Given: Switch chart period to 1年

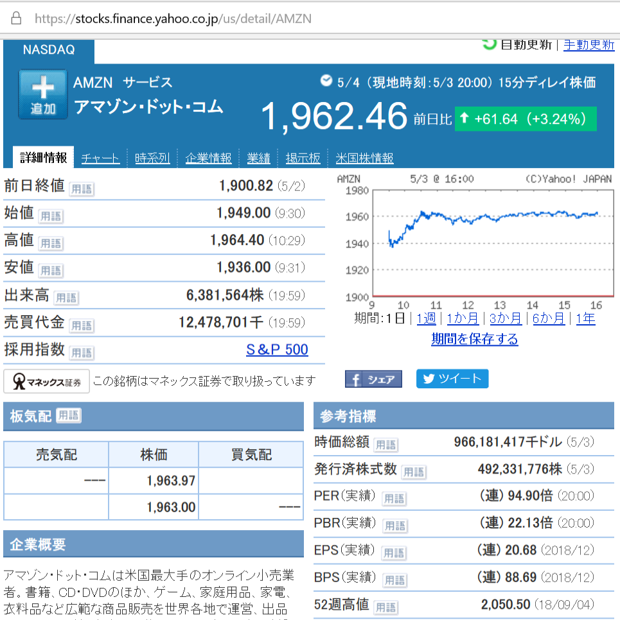Looking at the screenshot, I should [585, 318].
